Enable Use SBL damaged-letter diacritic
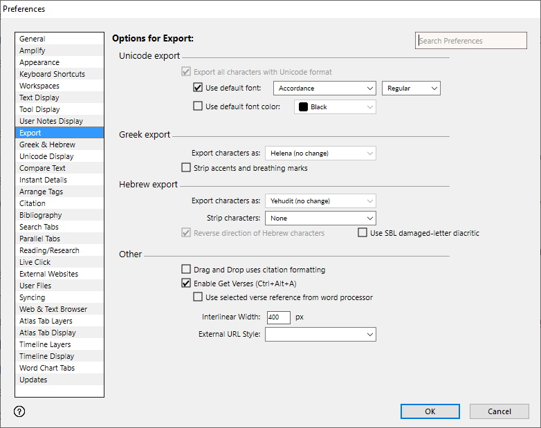 (363, 233)
